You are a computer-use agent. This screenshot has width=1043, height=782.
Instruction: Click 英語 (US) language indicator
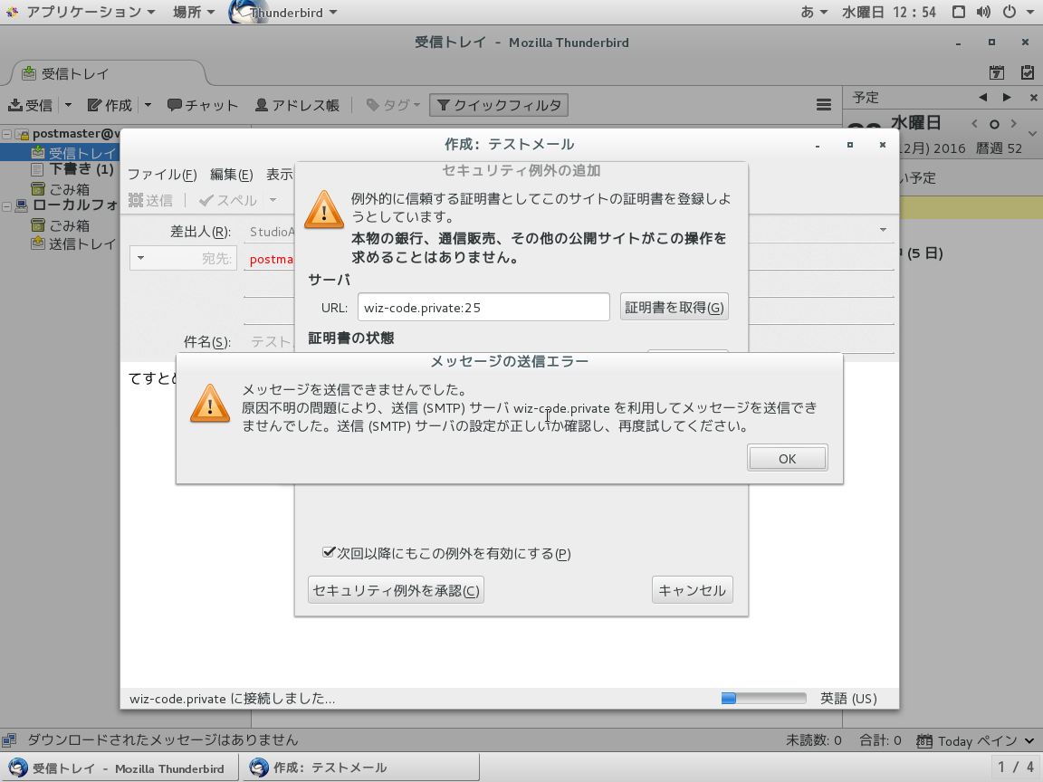[x=848, y=698]
